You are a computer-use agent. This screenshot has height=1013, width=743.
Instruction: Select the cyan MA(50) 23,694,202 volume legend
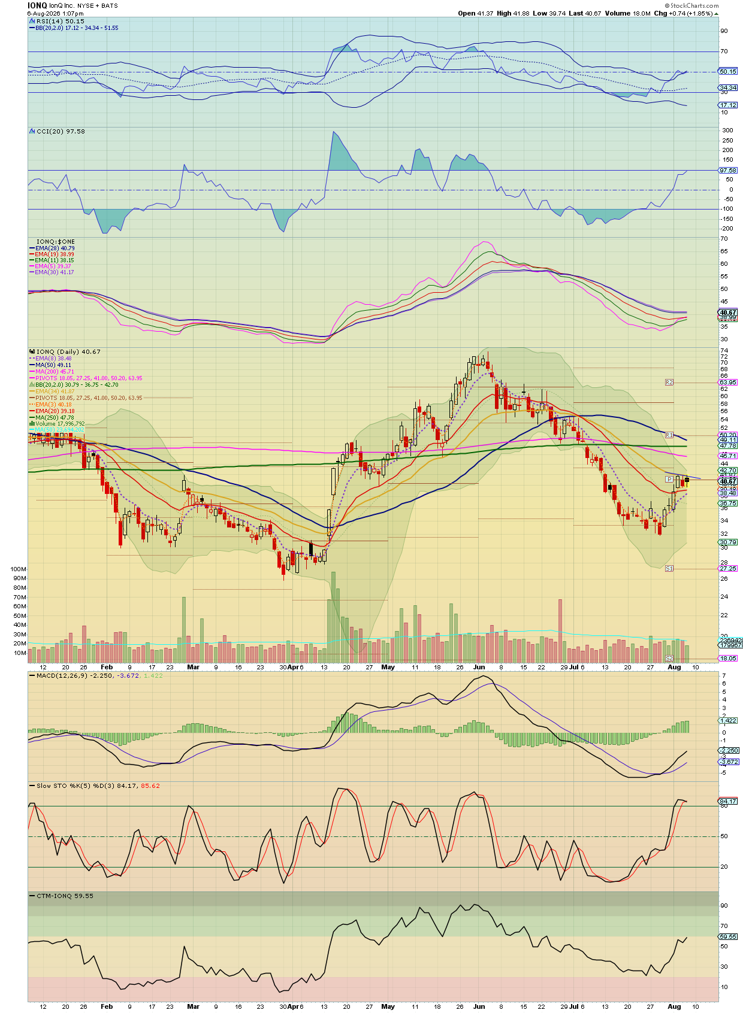coord(58,429)
